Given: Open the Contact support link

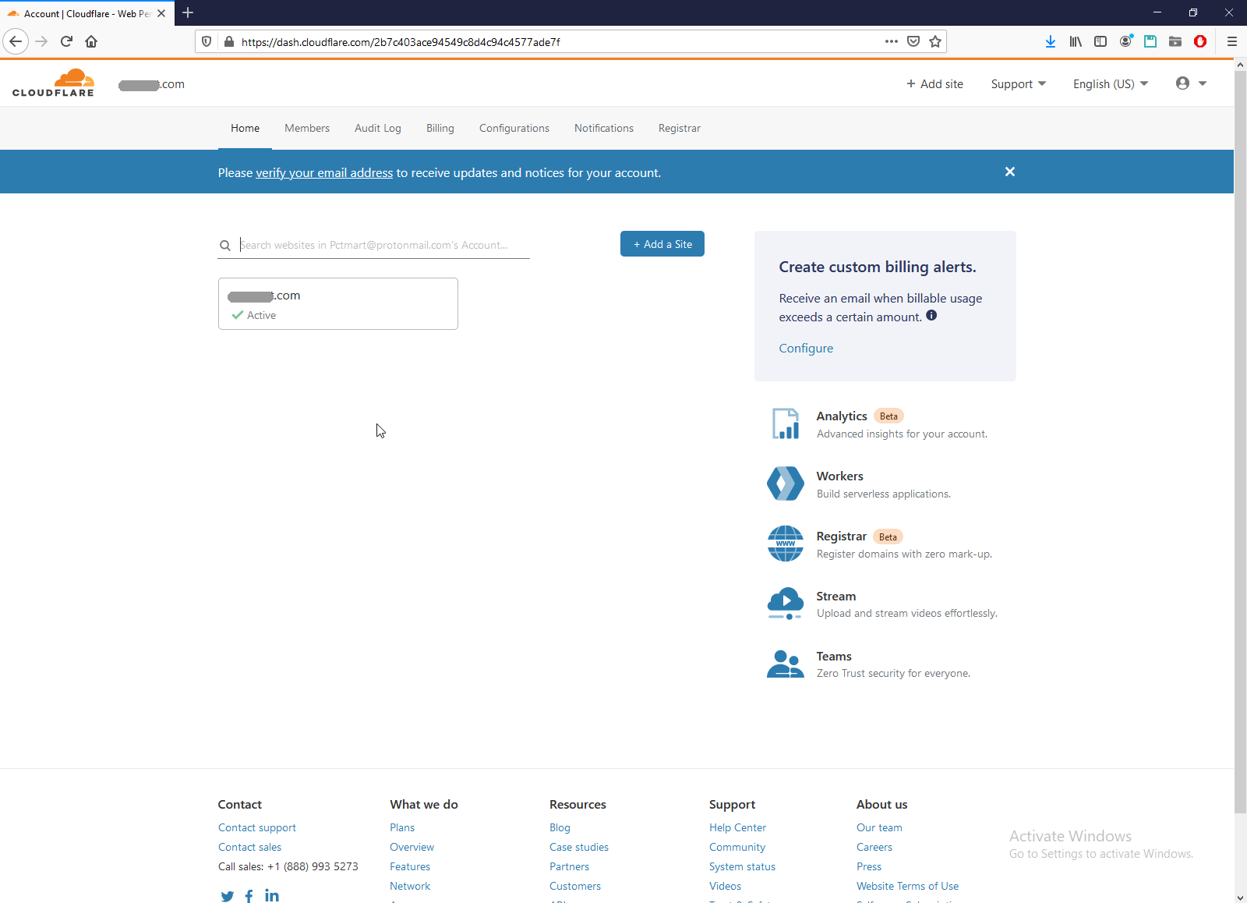Looking at the screenshot, I should (257, 827).
